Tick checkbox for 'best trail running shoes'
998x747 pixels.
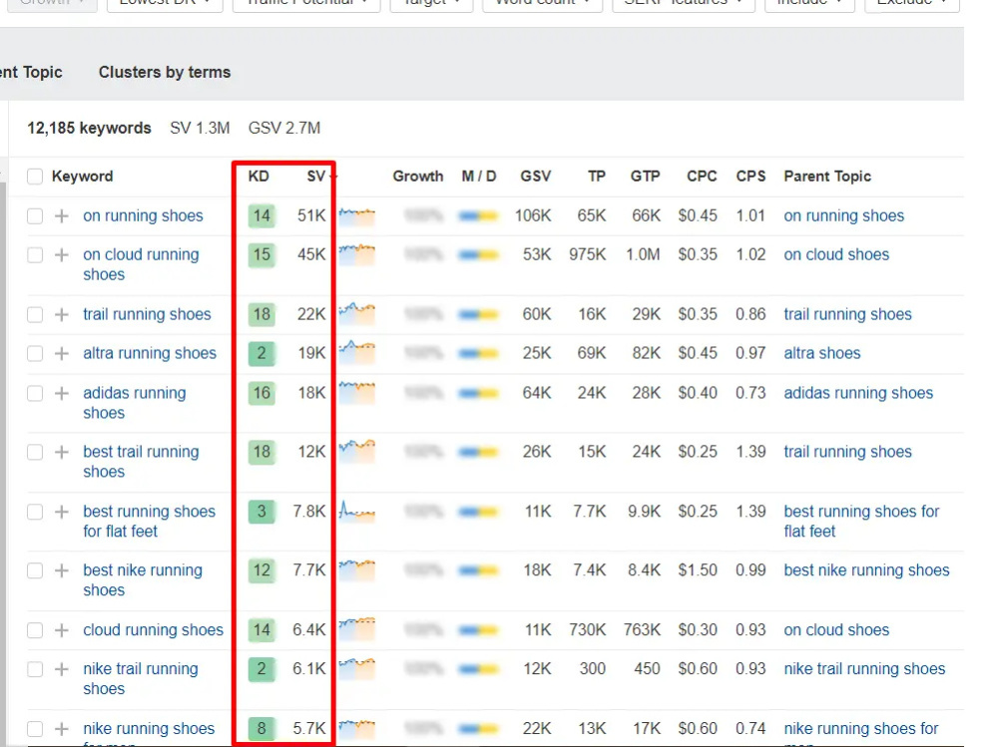[x=35, y=452]
